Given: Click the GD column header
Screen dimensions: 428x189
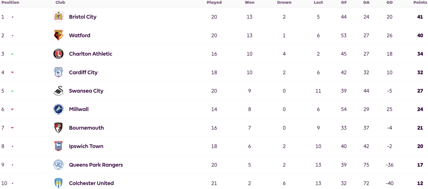Looking at the screenshot, I should coord(389,3).
